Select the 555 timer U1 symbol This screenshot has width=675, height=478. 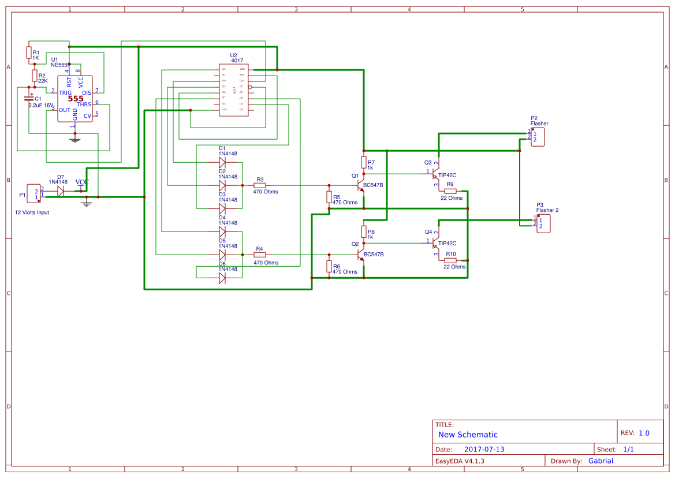pos(75,98)
